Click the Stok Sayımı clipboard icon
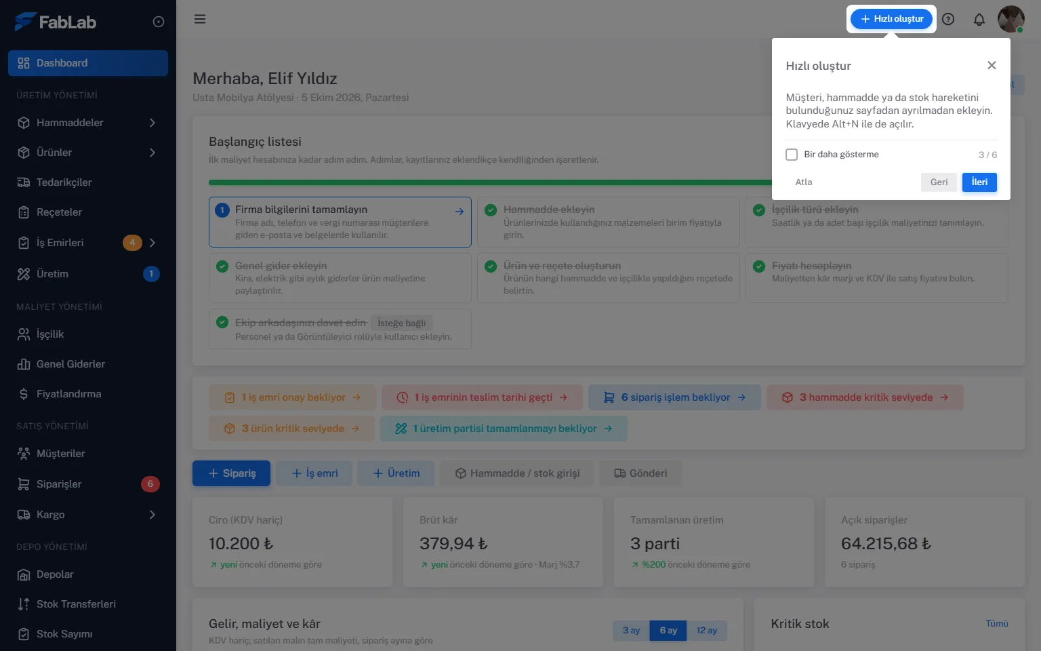 click(24, 634)
